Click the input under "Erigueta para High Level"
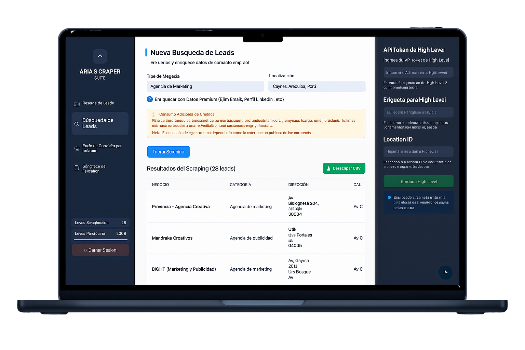 pos(418,112)
